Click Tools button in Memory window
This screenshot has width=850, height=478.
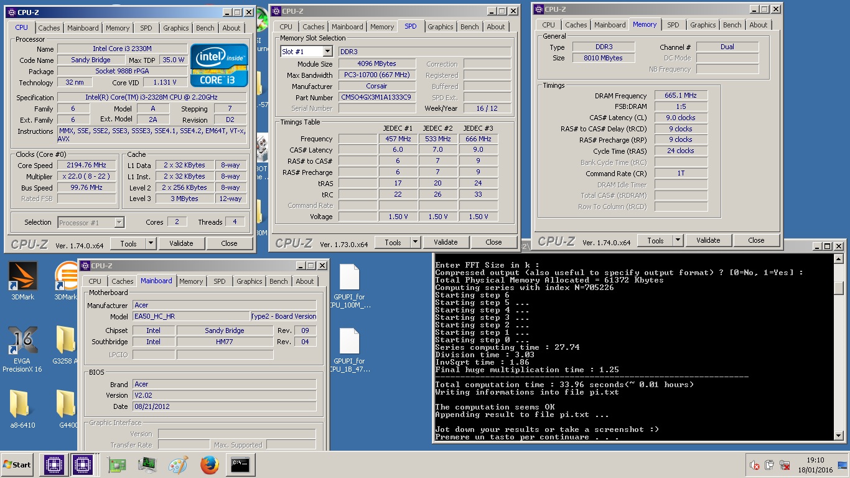pyautogui.click(x=655, y=240)
